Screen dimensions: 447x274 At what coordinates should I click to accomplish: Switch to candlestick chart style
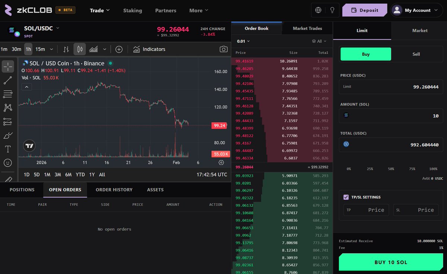(79, 49)
